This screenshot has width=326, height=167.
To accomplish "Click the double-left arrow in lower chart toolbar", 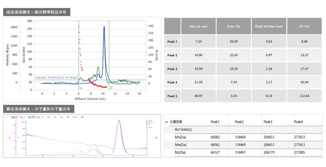I will pyautogui.click(x=68, y=117).
